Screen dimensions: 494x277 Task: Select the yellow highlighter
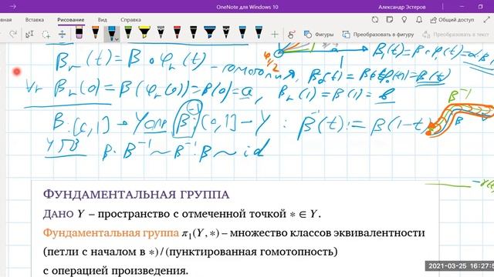coord(144,33)
